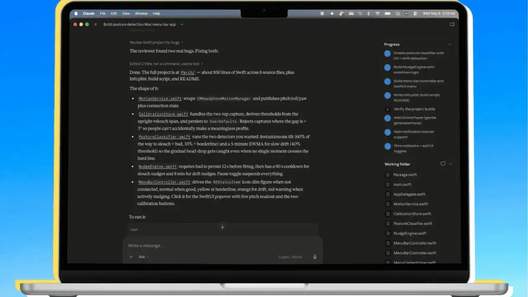Open the View menu

[x=126, y=13]
